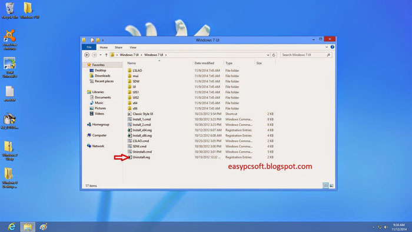The image size is (412, 232).
Task: Click the volume speaker tray icon
Action: [x=386, y=227]
